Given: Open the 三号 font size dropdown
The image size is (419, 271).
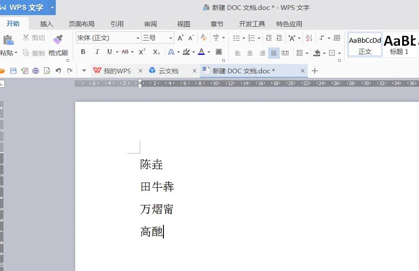Looking at the screenshot, I should point(170,38).
